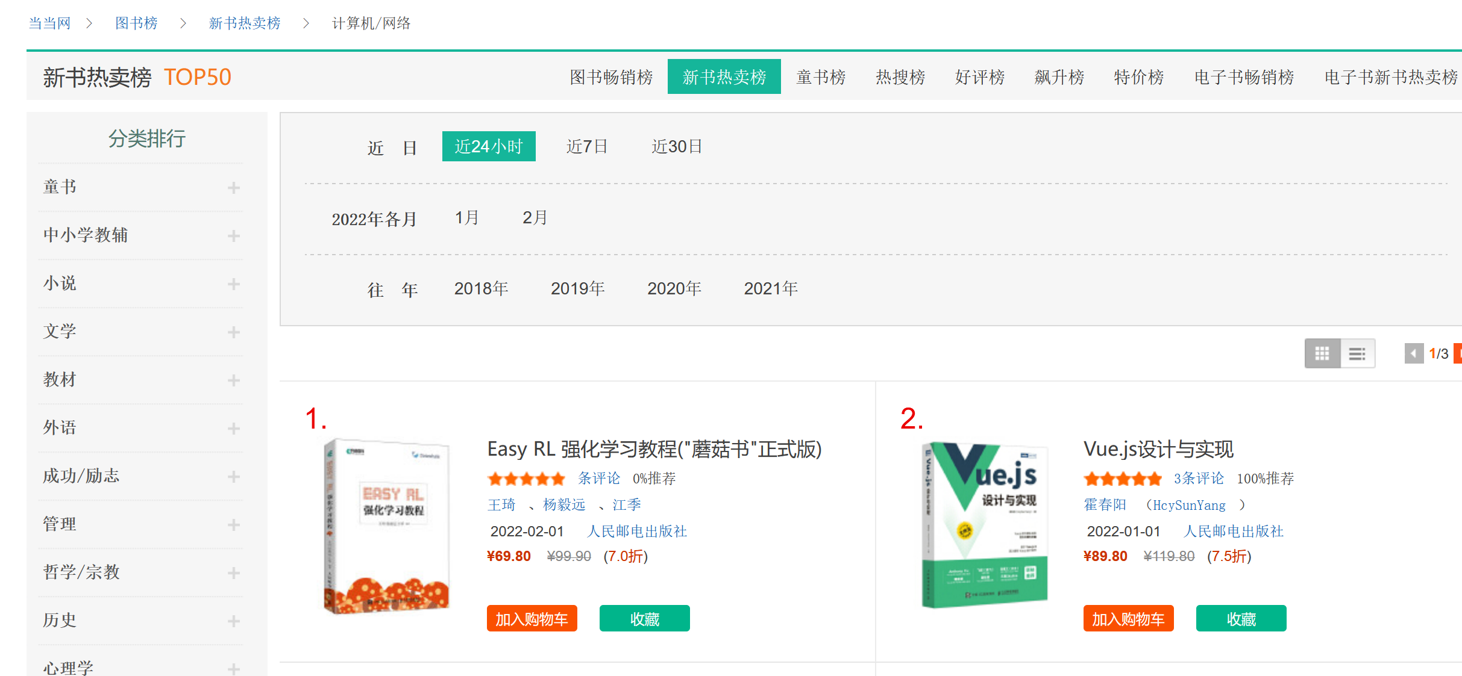
Task: Click five-star rating of Vue.js book
Action: (1122, 479)
